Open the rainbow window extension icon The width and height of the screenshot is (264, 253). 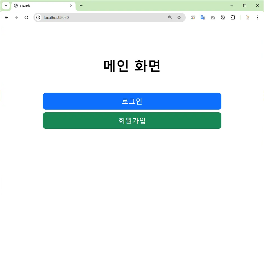[x=193, y=17]
